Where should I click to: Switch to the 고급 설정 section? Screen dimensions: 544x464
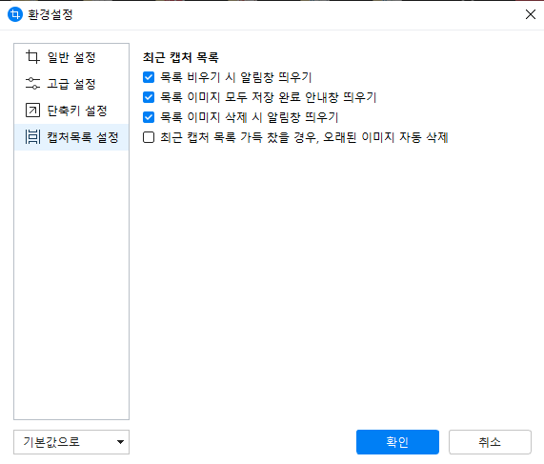(x=71, y=84)
